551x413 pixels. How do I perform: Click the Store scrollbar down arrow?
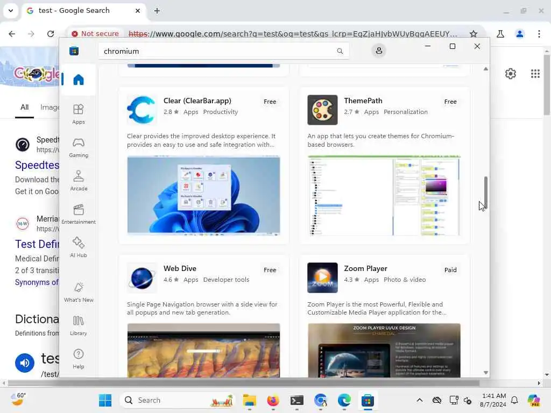(486, 373)
